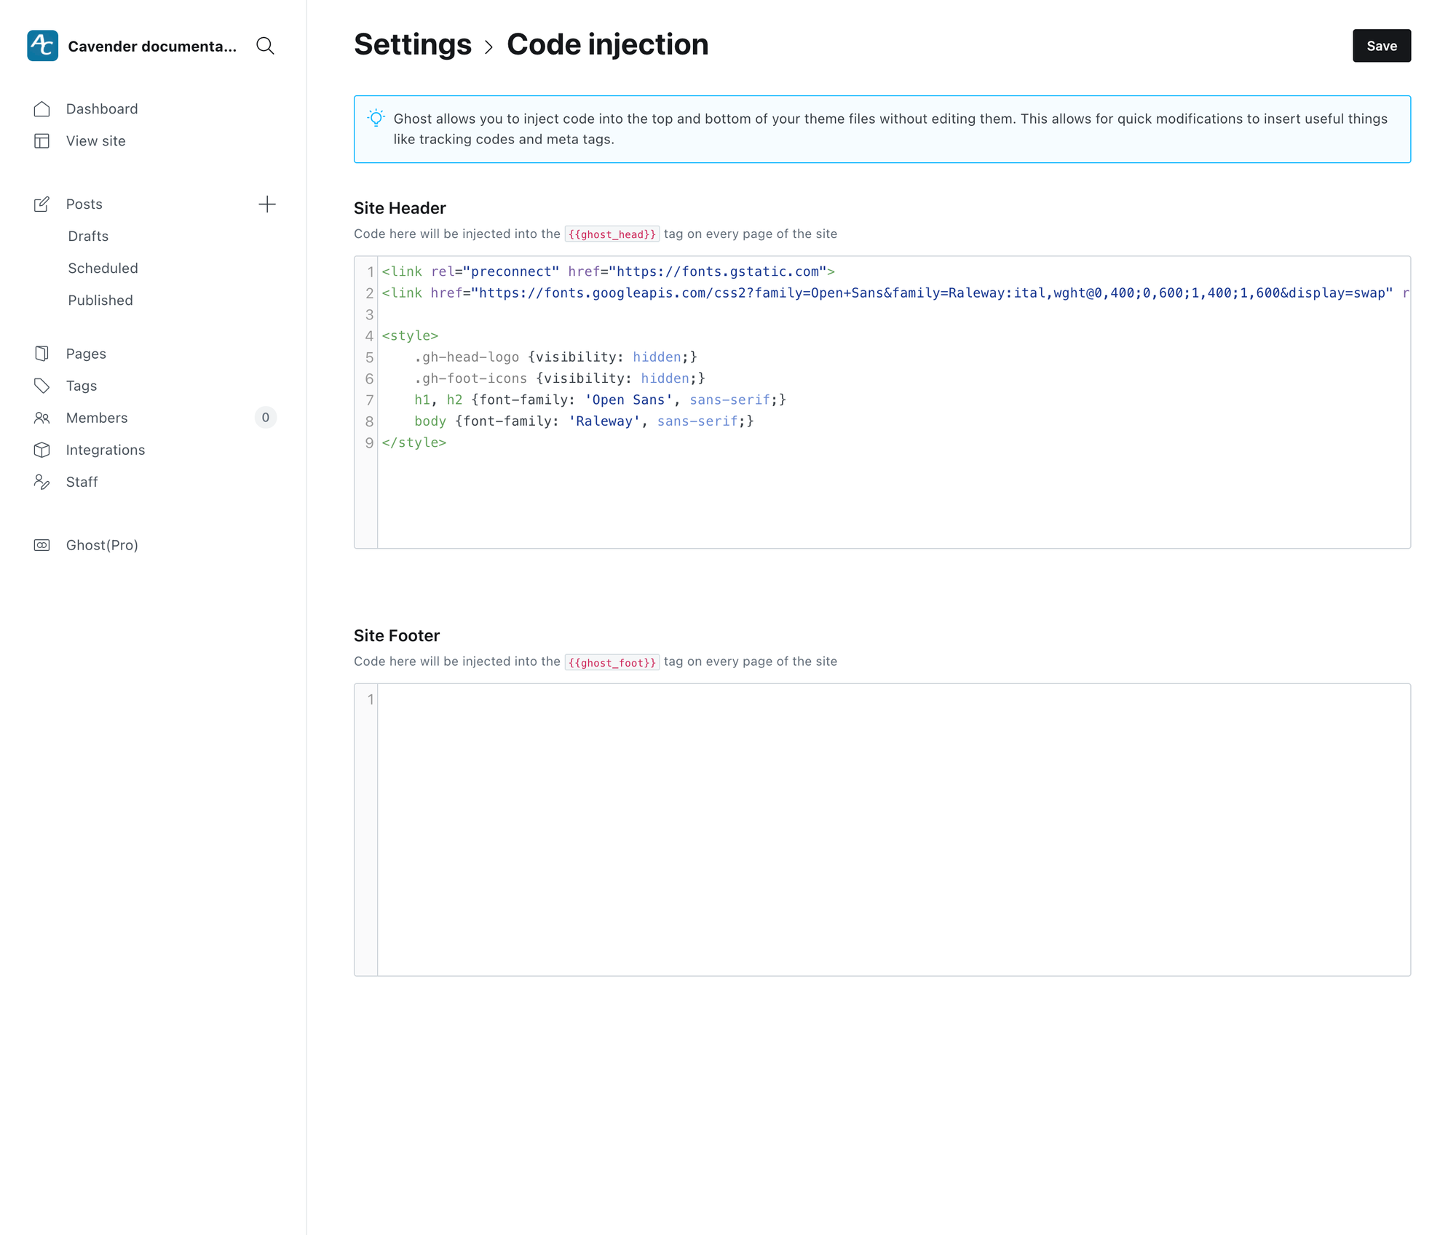Open search with the magnifier icon
Image resolution: width=1456 pixels, height=1235 pixels.
pyautogui.click(x=265, y=46)
